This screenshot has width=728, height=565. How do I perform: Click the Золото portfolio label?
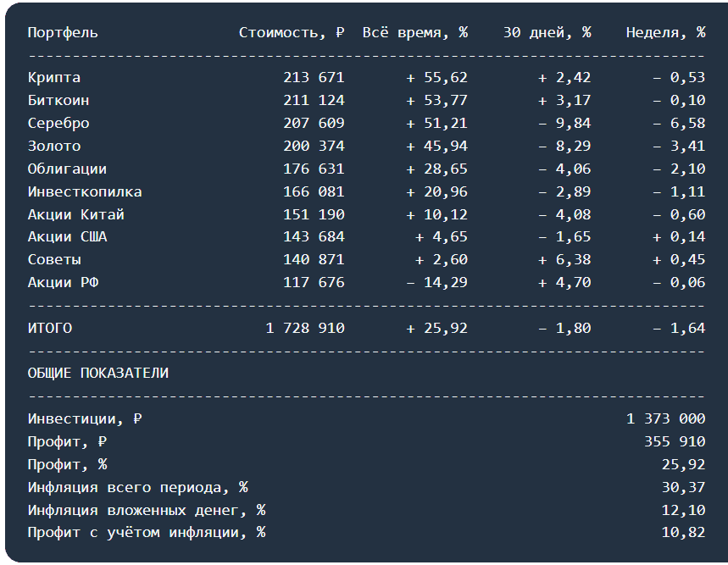[54, 146]
